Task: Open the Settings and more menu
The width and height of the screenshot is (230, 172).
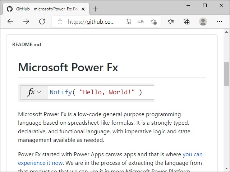Action: (220, 21)
